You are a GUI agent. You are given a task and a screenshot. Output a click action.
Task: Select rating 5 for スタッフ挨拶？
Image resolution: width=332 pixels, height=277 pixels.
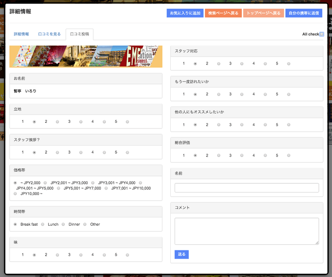(x=127, y=153)
